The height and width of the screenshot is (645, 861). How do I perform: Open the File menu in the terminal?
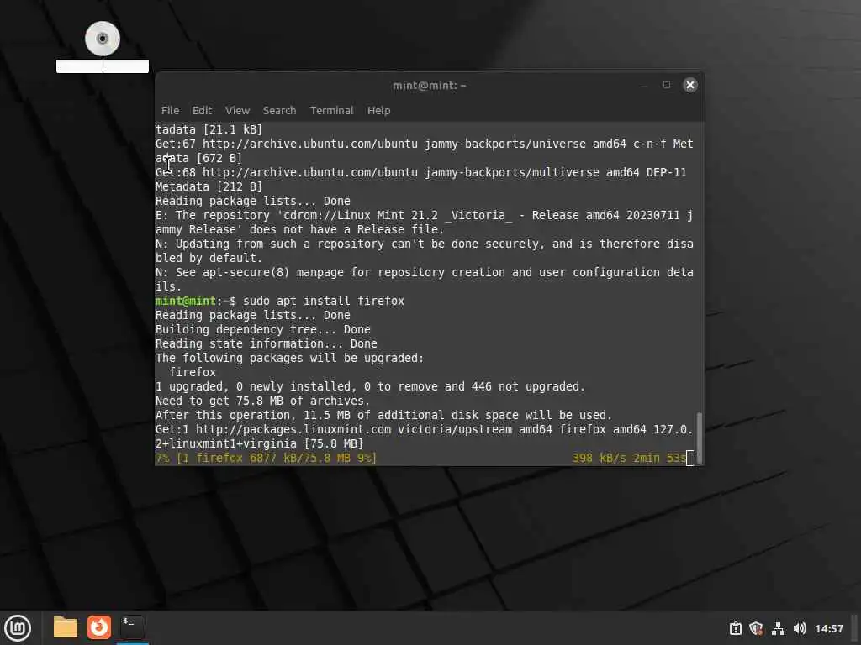170,110
